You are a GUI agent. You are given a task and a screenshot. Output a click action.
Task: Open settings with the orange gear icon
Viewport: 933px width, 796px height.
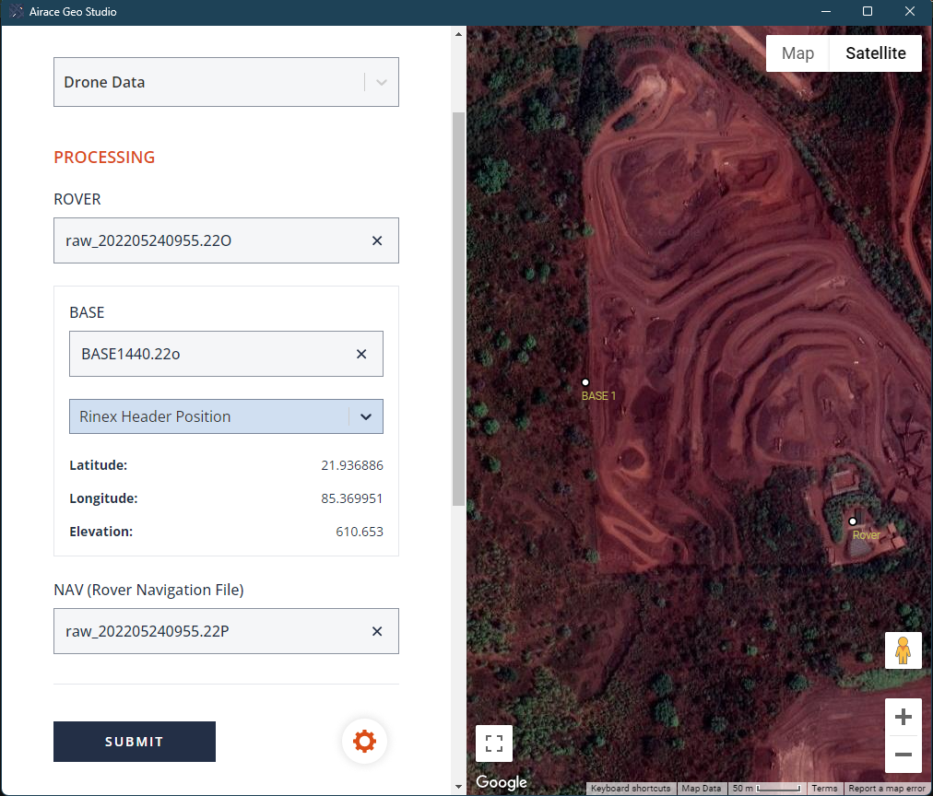pyautogui.click(x=364, y=741)
